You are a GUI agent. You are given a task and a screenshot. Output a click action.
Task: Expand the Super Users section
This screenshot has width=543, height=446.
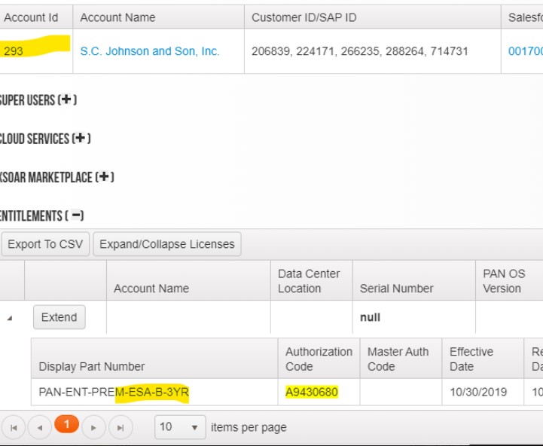tap(67, 100)
